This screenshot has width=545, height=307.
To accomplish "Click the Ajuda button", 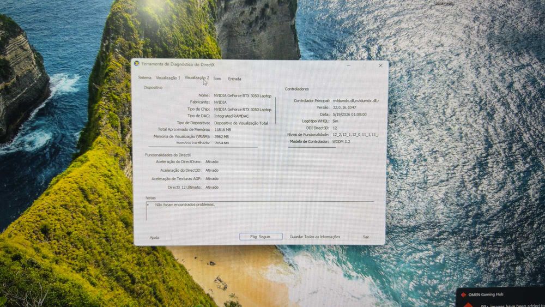I will tap(154, 238).
